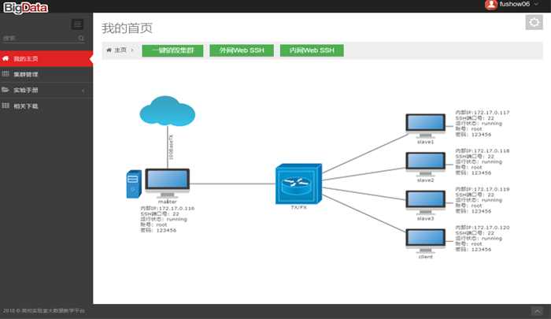
Task: Select the slave3 monitor icon
Action: pyautogui.click(x=426, y=201)
